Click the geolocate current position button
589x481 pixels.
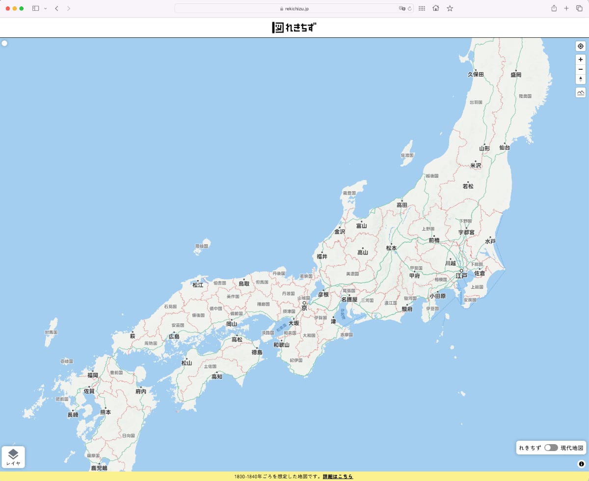pos(581,46)
